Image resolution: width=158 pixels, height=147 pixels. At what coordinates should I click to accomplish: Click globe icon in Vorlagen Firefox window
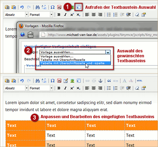tap(23, 34)
